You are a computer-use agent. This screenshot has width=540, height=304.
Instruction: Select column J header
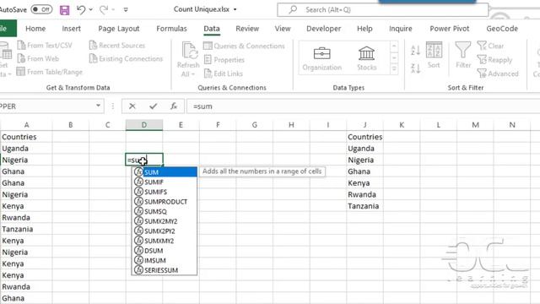[x=364, y=125]
